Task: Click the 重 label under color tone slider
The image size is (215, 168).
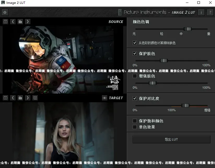Action: [209, 34]
